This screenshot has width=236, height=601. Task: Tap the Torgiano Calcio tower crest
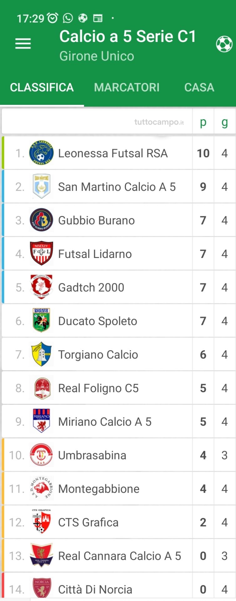click(x=41, y=354)
